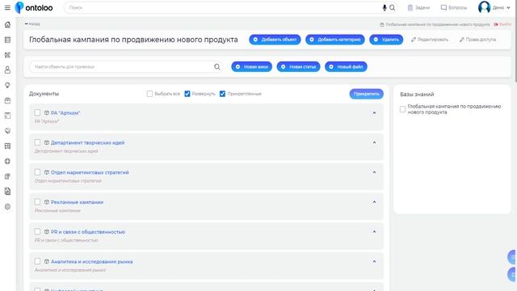Open the Отдел маркетинговых стратегий document link
This screenshot has width=517, height=291.
coord(90,172)
